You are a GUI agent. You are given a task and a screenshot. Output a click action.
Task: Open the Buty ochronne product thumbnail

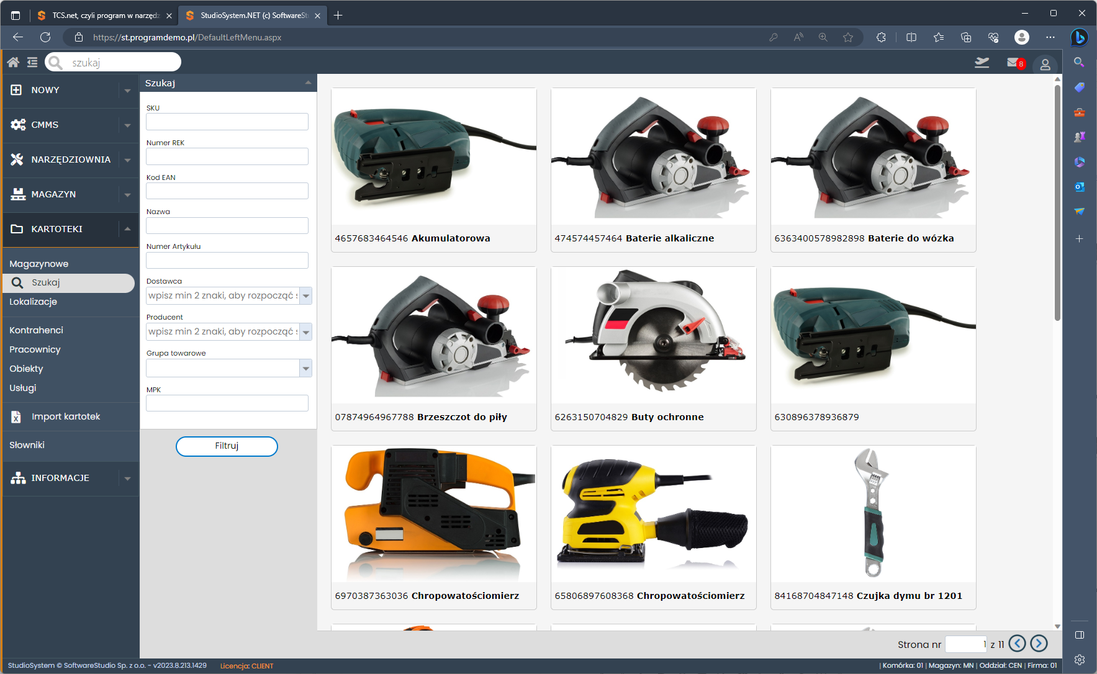[653, 336]
